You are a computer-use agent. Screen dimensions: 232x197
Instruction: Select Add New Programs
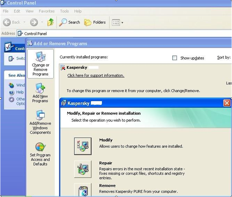(40, 93)
